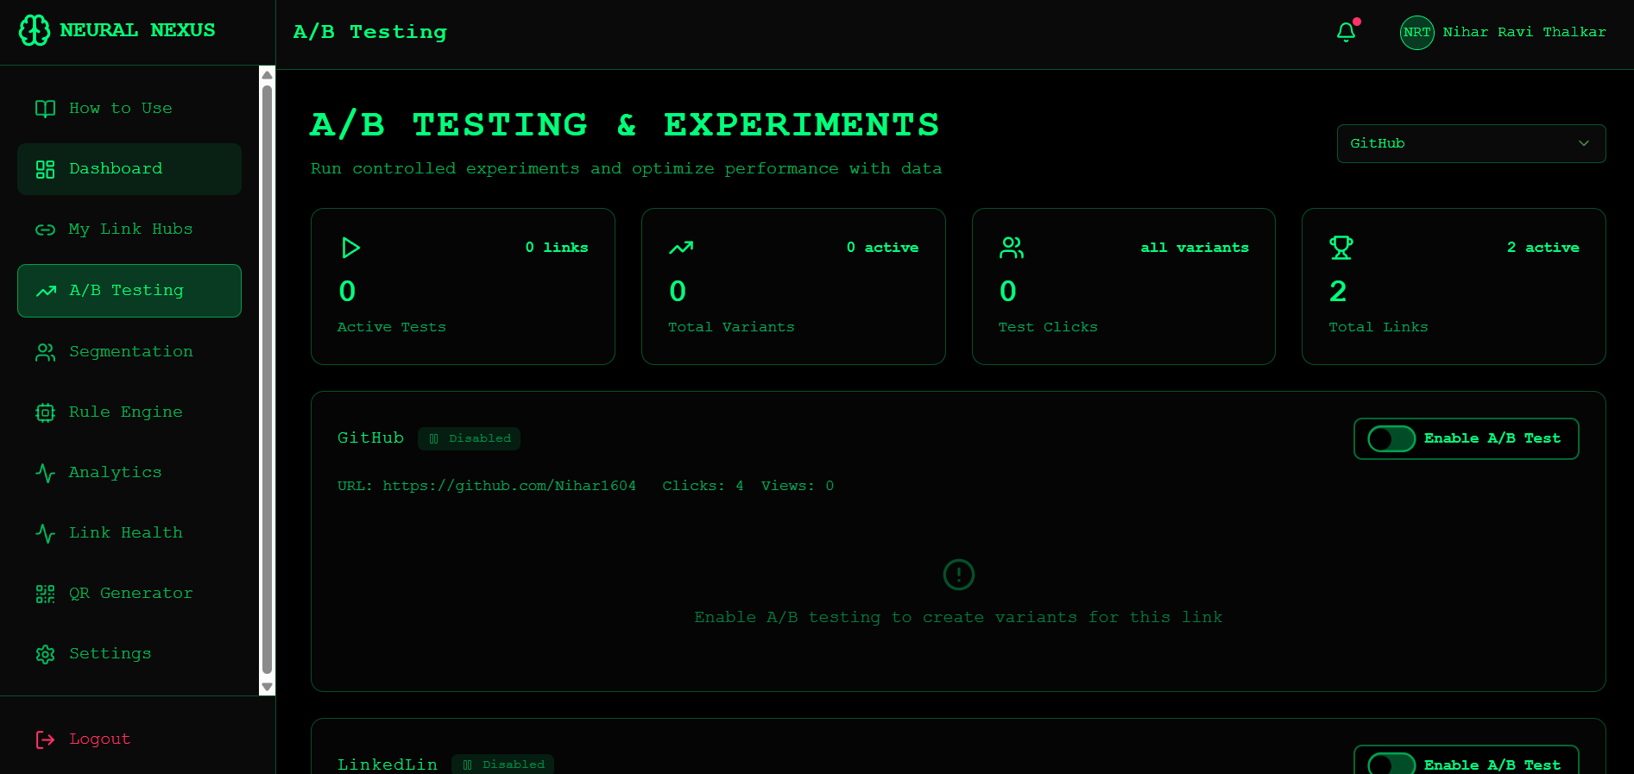
Task: Click the 'Clicks: 4' text
Action: [703, 486]
